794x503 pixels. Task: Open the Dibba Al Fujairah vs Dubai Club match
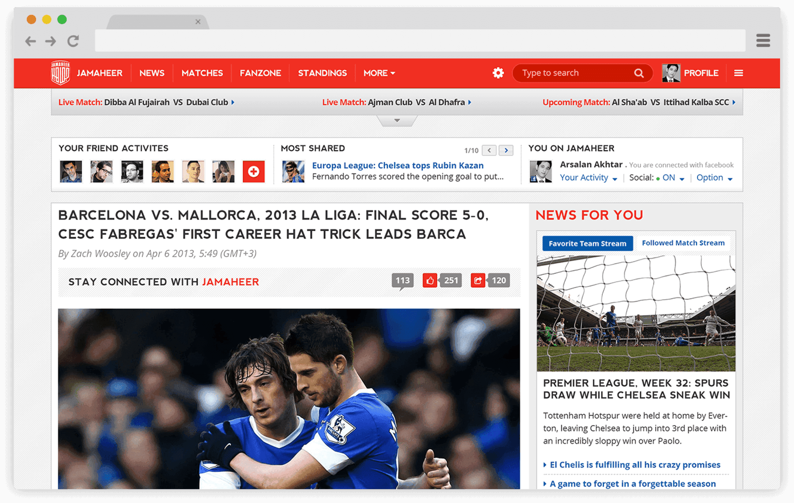coord(146,102)
